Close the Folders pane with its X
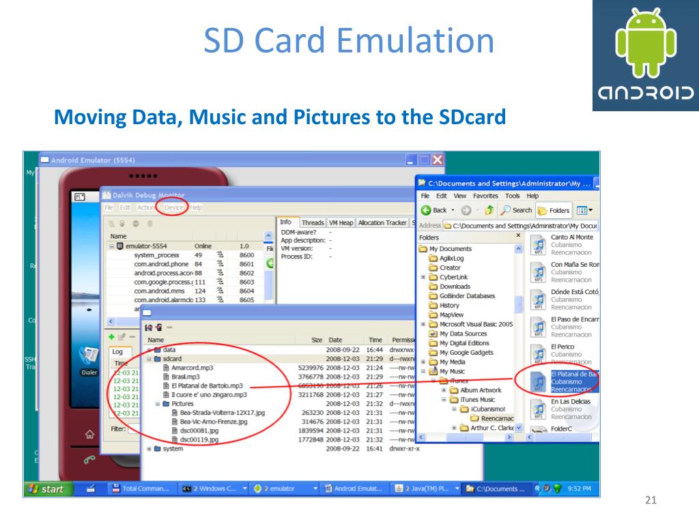Screen dimensions: 699x524 [518, 235]
